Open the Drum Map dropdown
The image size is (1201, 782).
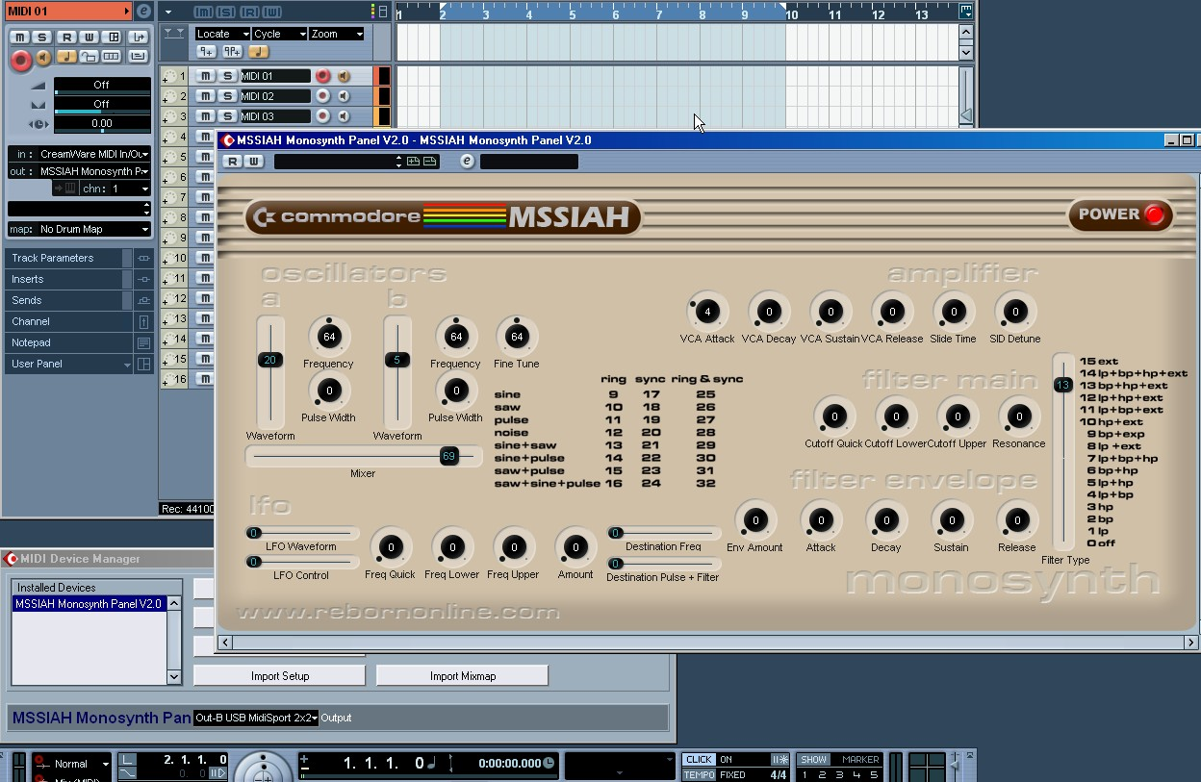point(79,229)
